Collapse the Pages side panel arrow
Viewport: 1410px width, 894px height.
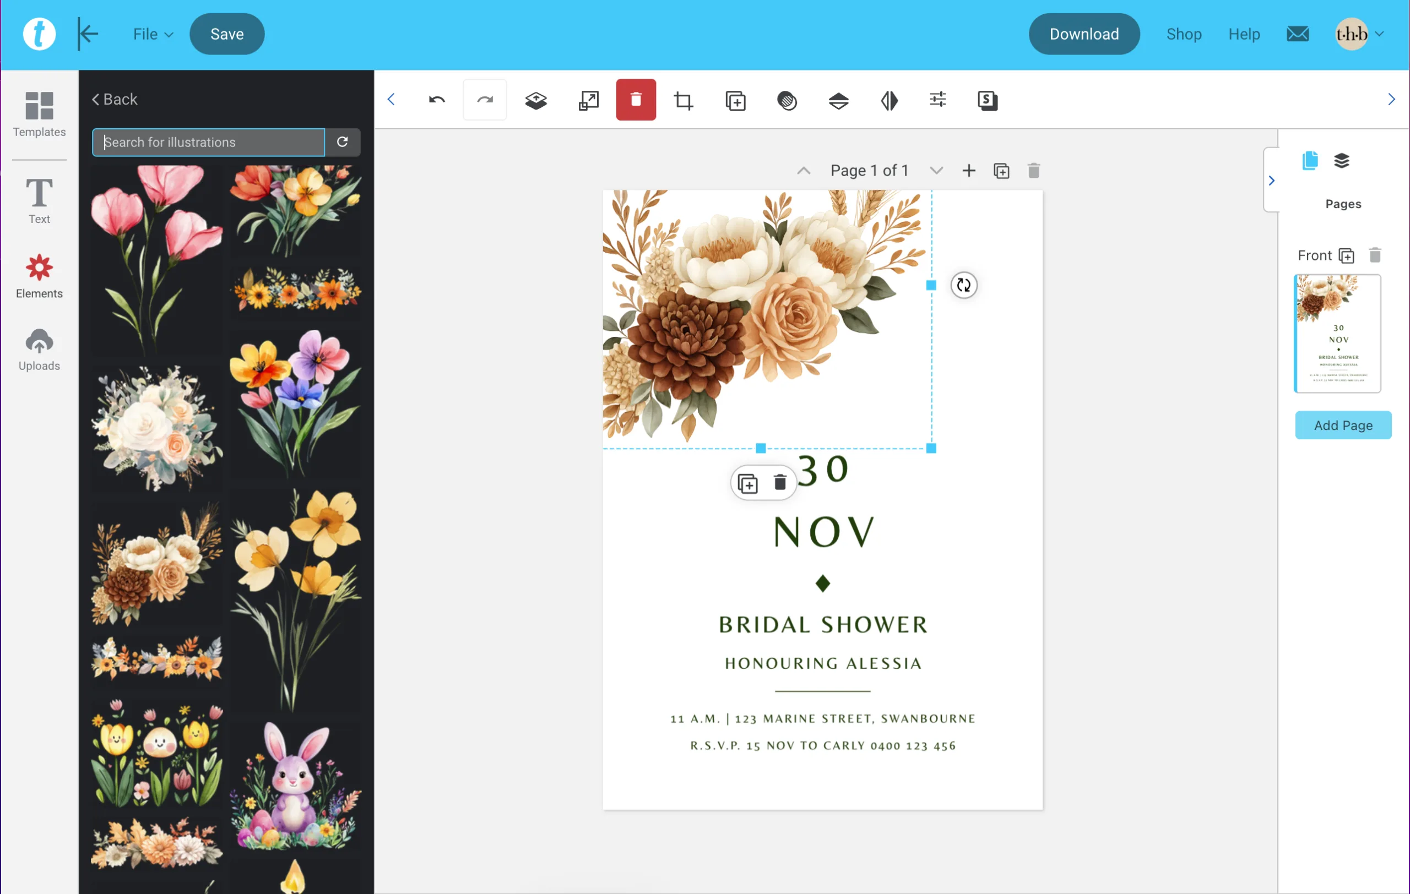pos(1271,180)
